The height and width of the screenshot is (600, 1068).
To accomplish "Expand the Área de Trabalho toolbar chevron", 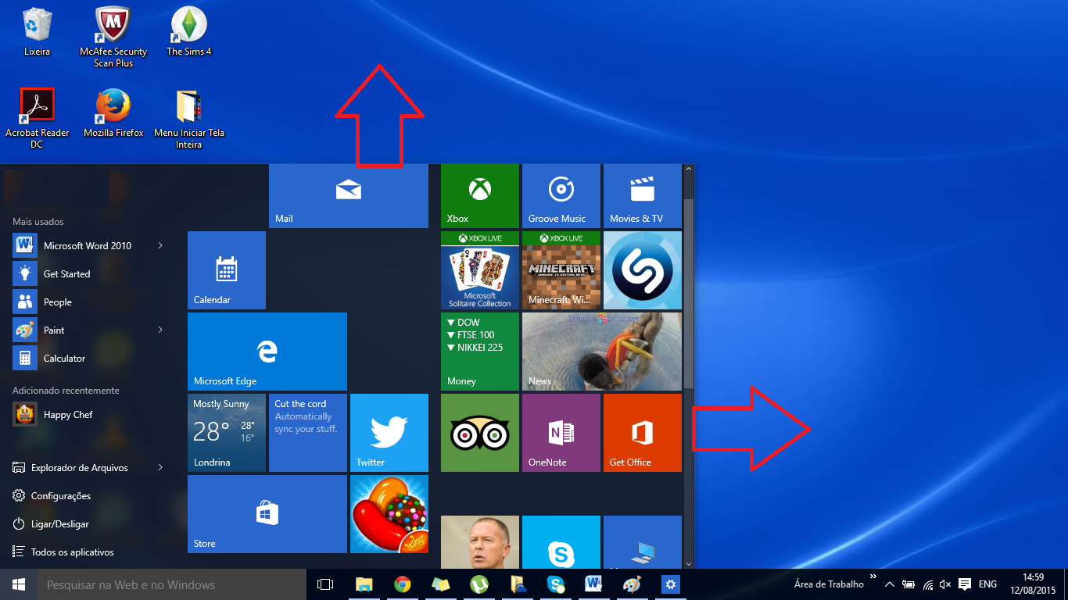I will coord(873,577).
